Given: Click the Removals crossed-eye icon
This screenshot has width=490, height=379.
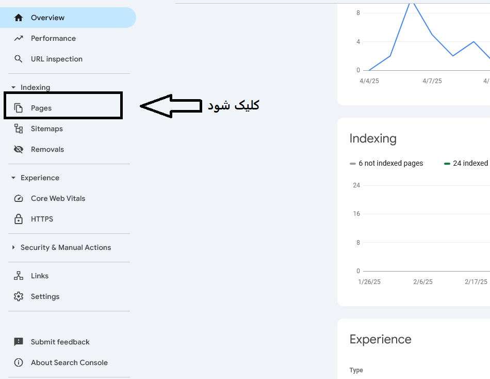Looking at the screenshot, I should click(19, 149).
